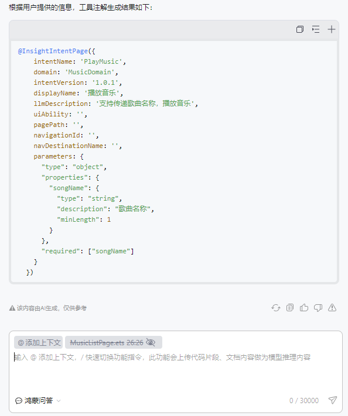This screenshot has height=416, width=348.
Task: Click the uiAbility: '' line
Action: [x=60, y=114]
